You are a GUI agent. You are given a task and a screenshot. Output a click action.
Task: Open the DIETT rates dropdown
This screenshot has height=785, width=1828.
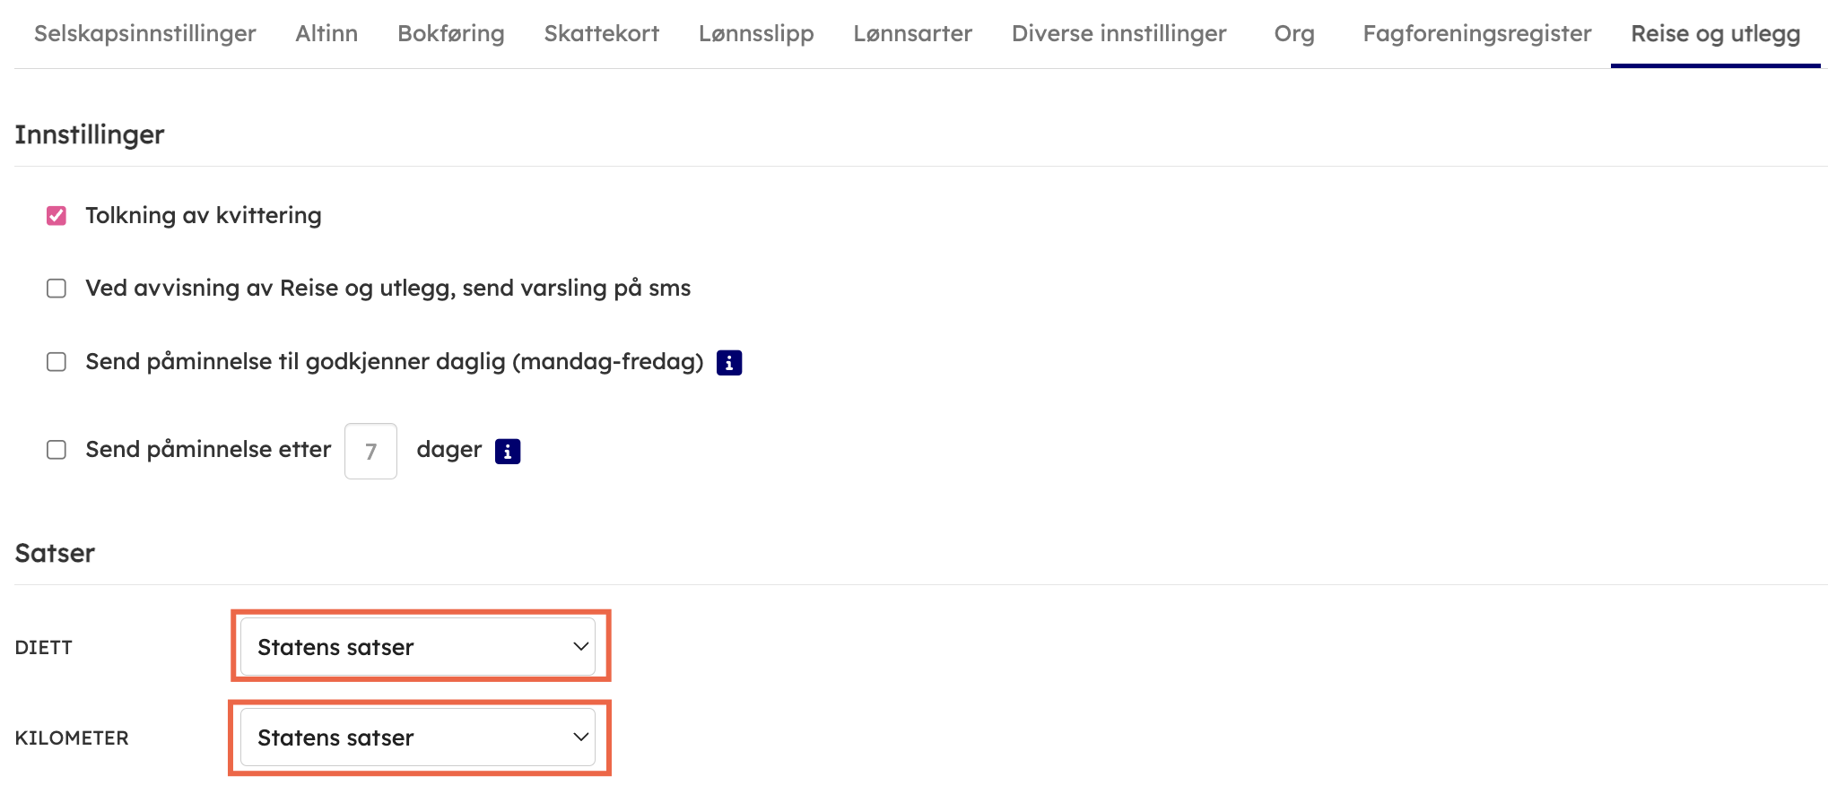pos(418,647)
